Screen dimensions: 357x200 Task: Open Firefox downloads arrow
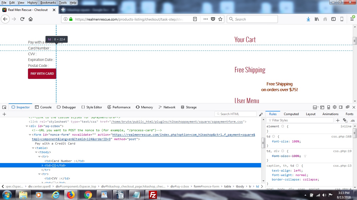[308, 19]
